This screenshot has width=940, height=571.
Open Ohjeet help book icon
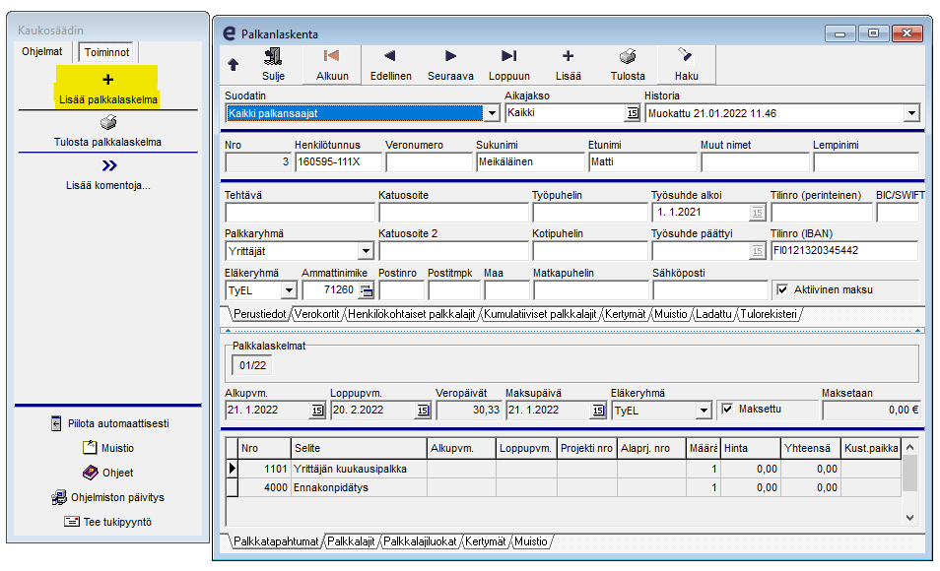[90, 473]
